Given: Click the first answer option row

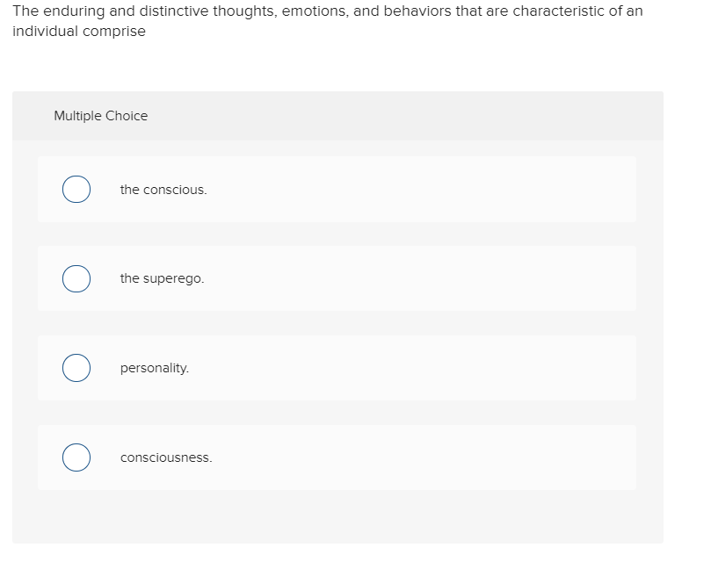Looking at the screenshot, I should 337,189.
